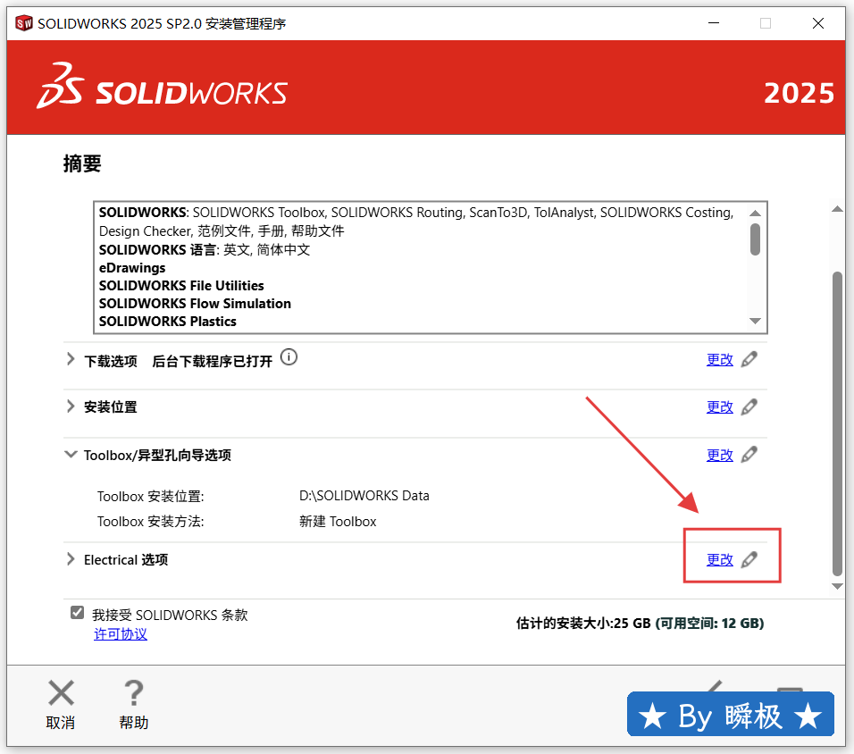Open the 许可协议 link
Screen dimensions: 854x754
coord(121,634)
